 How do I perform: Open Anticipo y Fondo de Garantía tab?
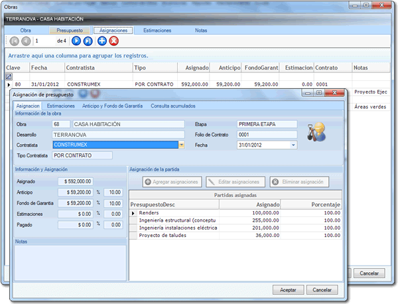(112, 106)
